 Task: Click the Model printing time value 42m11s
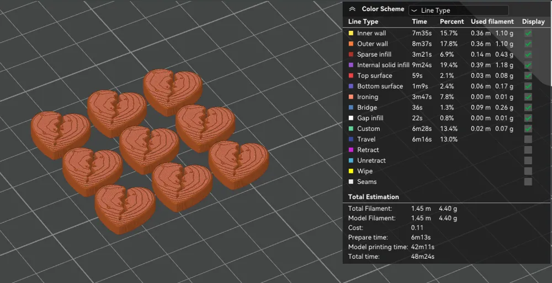pos(422,247)
